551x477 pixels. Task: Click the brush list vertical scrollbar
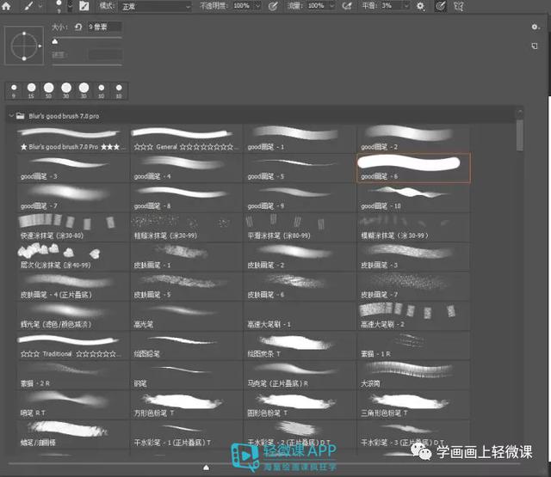click(520, 136)
